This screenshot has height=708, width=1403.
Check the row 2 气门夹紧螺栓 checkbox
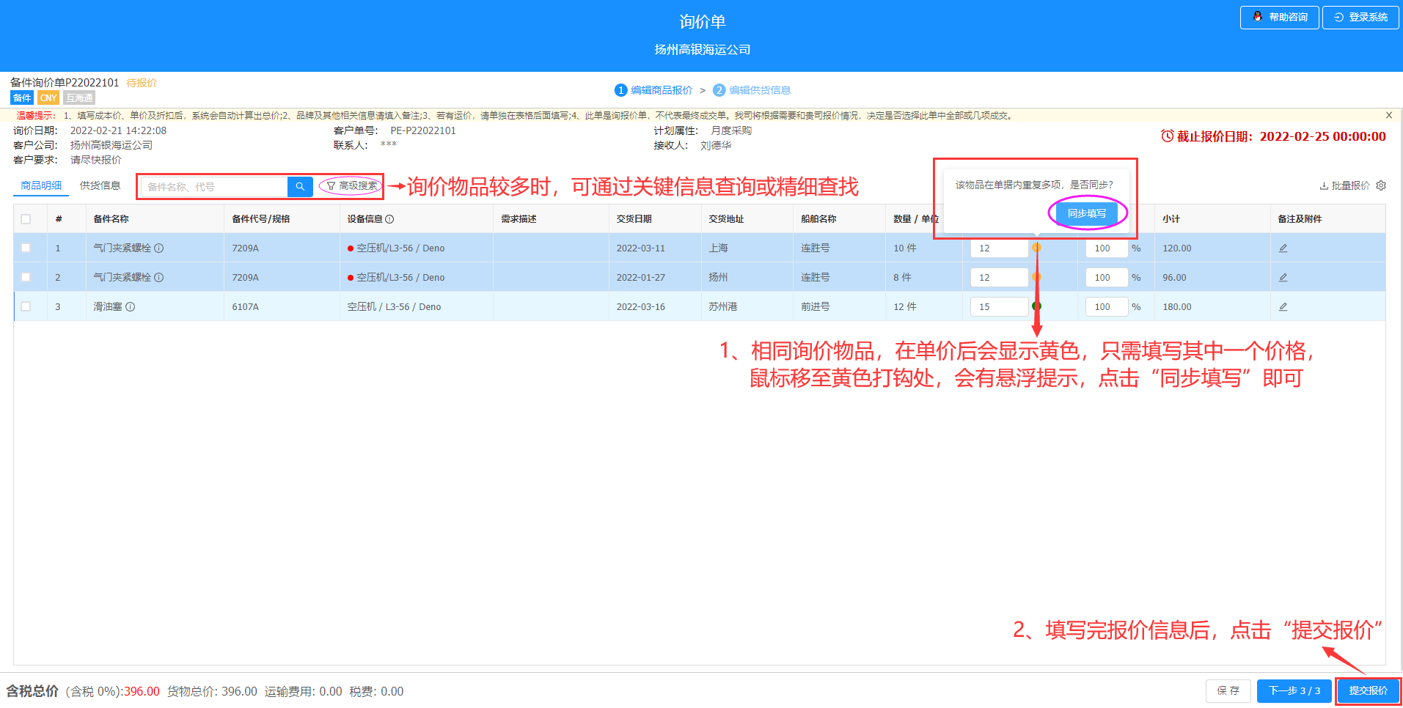coord(26,278)
